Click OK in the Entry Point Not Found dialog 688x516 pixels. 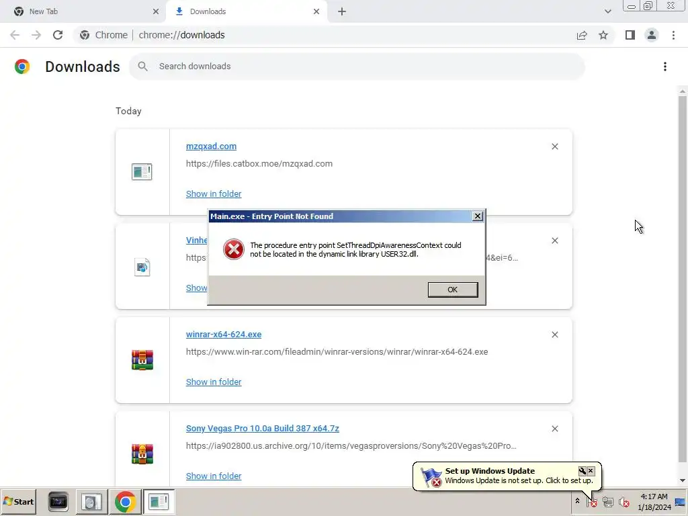pos(453,290)
